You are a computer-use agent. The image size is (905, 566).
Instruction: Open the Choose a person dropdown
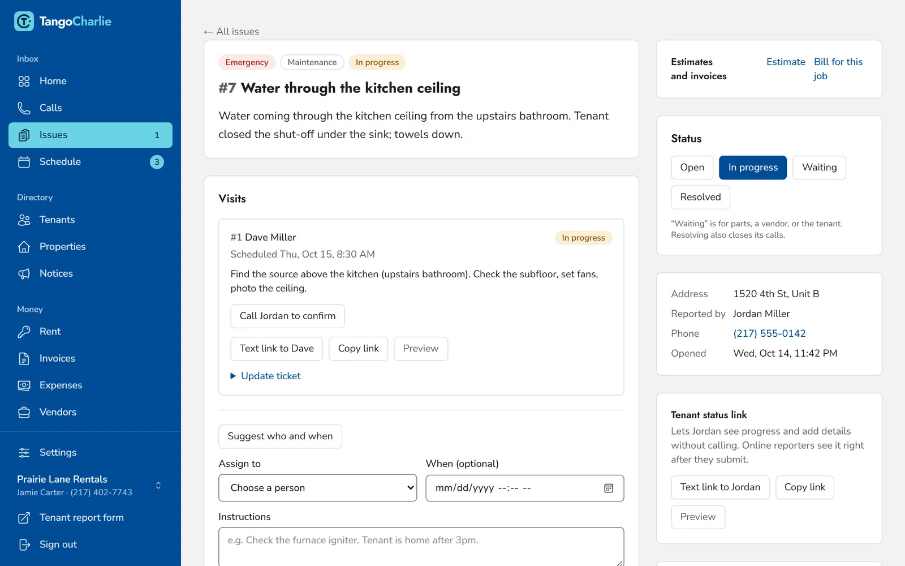point(318,488)
